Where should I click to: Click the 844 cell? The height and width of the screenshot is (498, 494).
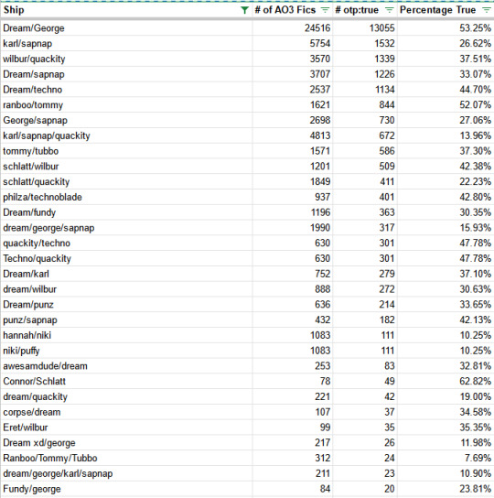pyautogui.click(x=364, y=104)
